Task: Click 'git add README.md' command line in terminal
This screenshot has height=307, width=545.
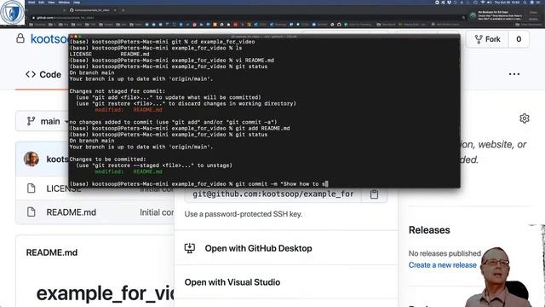Action: coord(180,129)
